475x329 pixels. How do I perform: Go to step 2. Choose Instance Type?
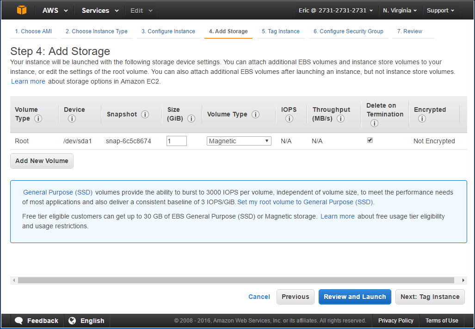click(96, 31)
